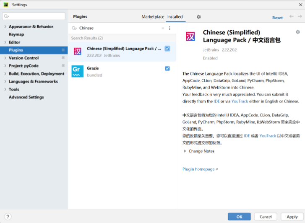Click the OK button
Viewport: 305px width, 223px height.
pyautogui.click(x=239, y=217)
